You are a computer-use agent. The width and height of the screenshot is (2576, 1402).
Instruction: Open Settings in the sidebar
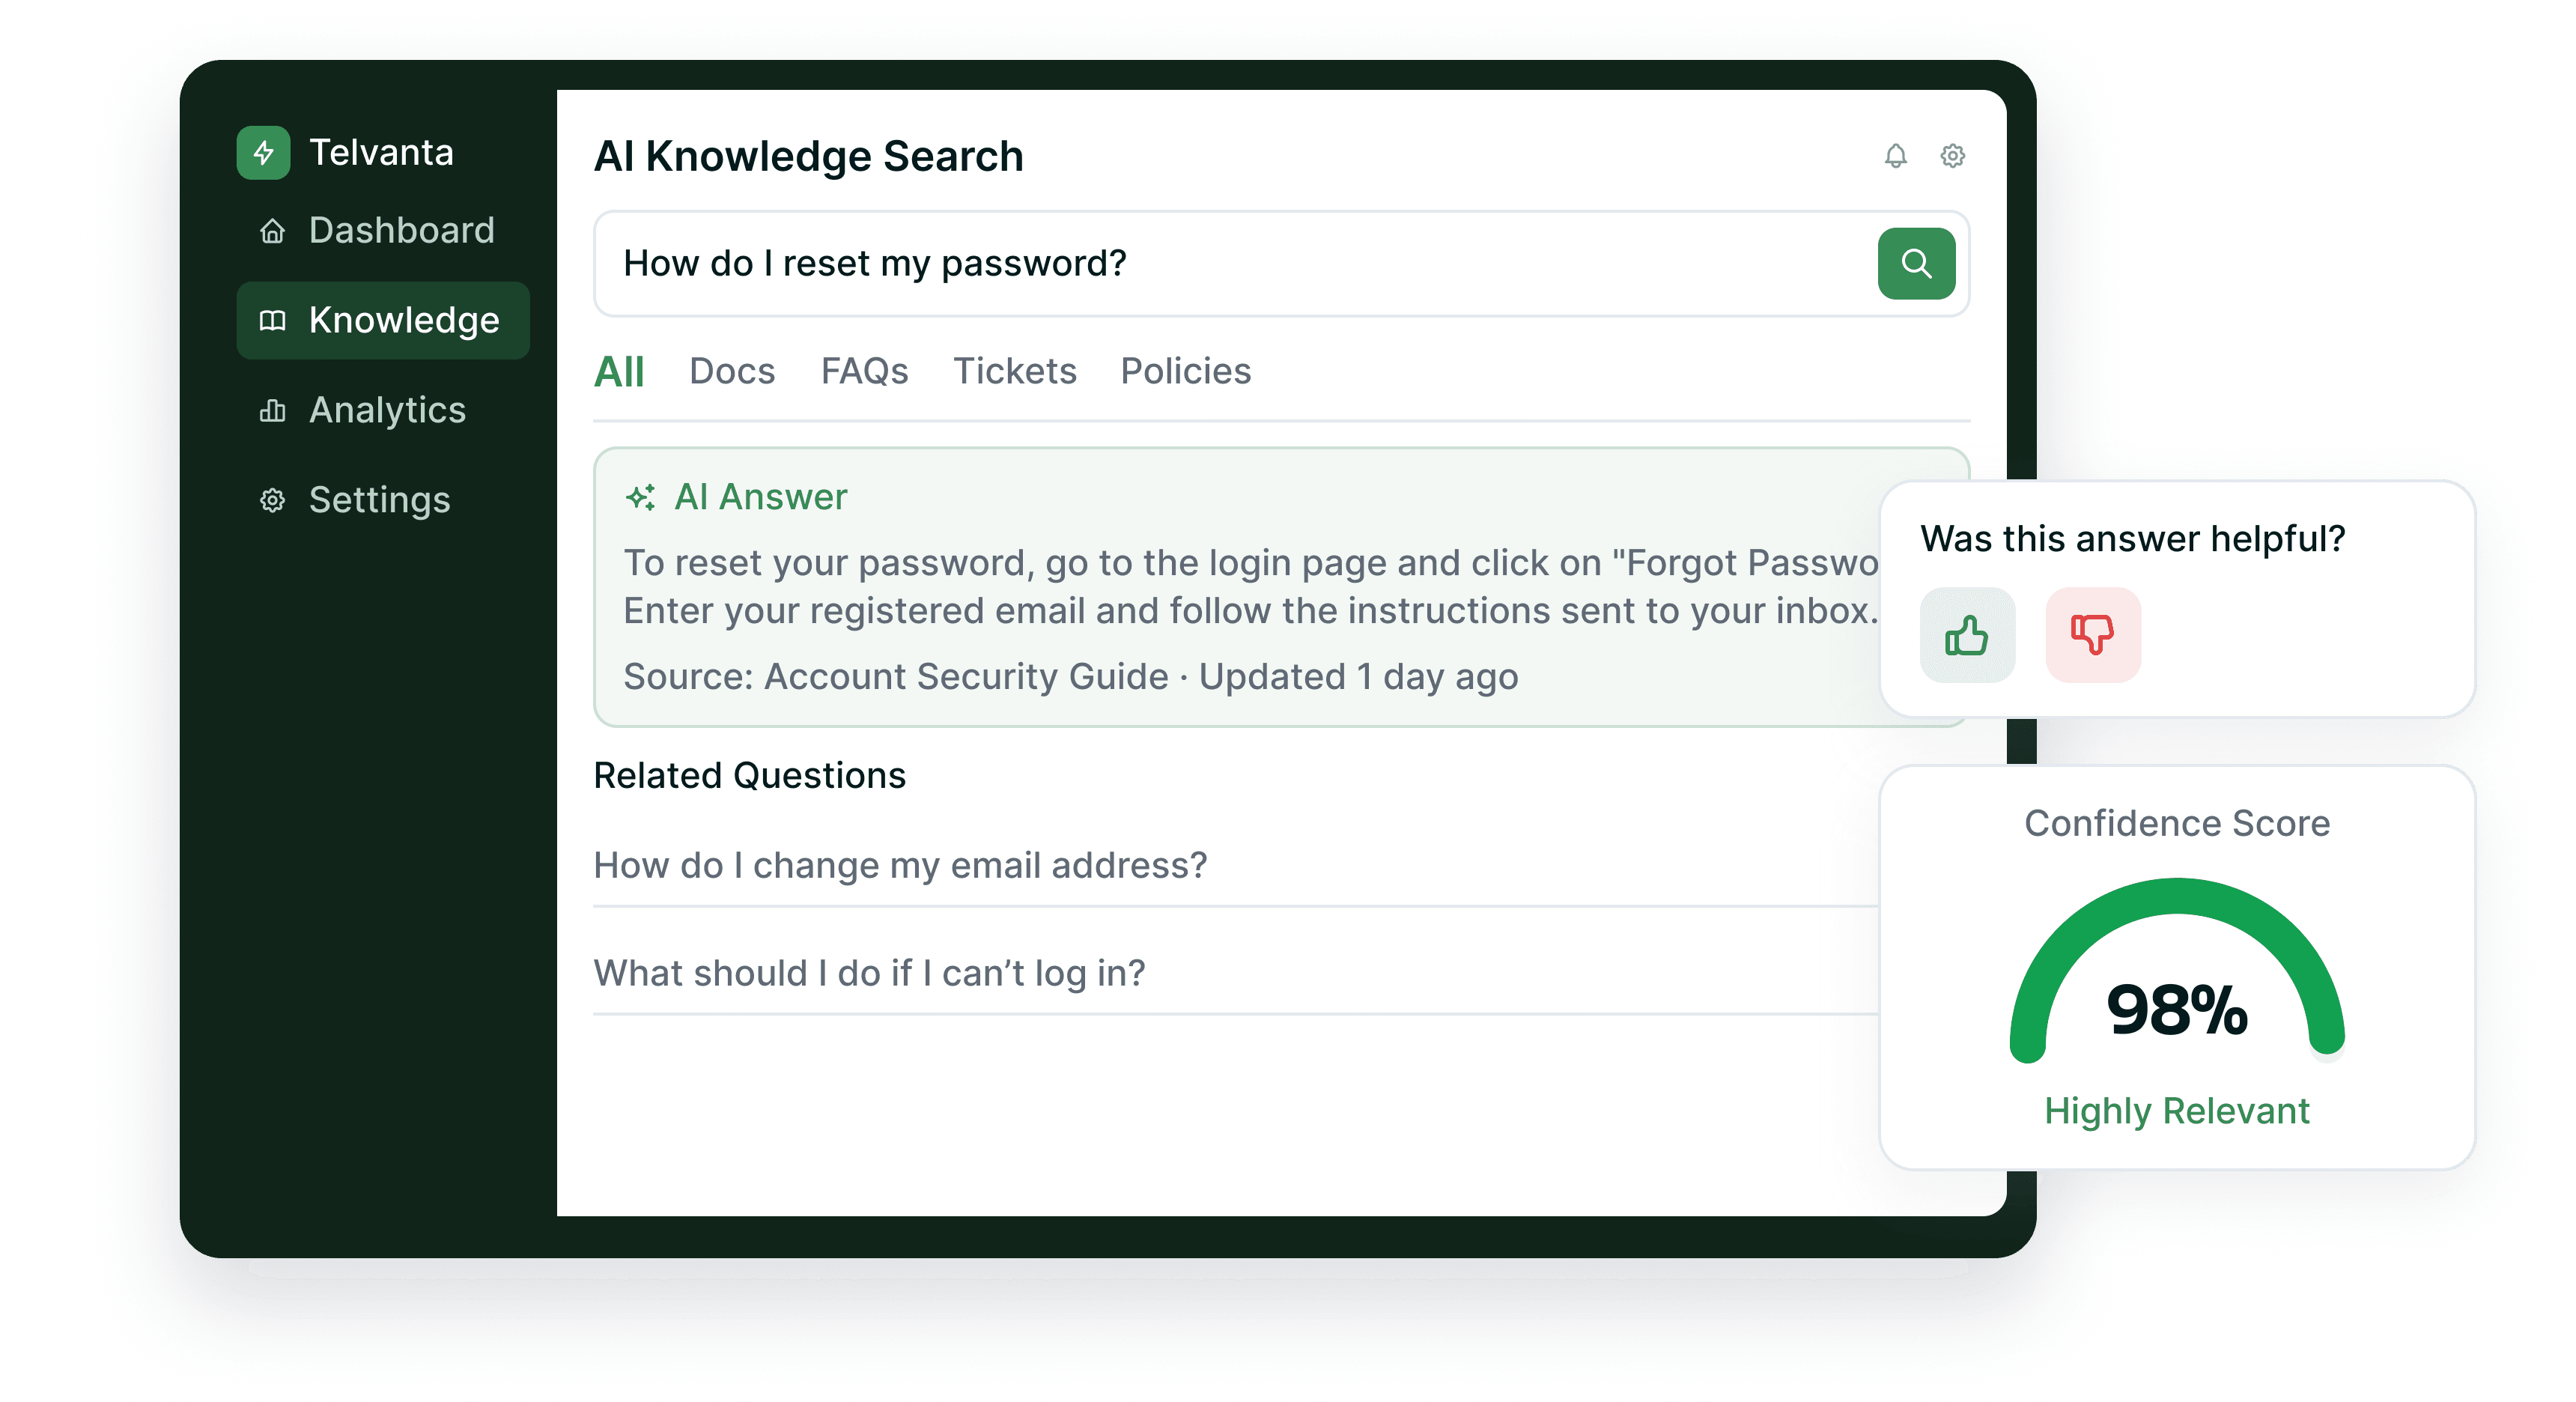[383, 500]
